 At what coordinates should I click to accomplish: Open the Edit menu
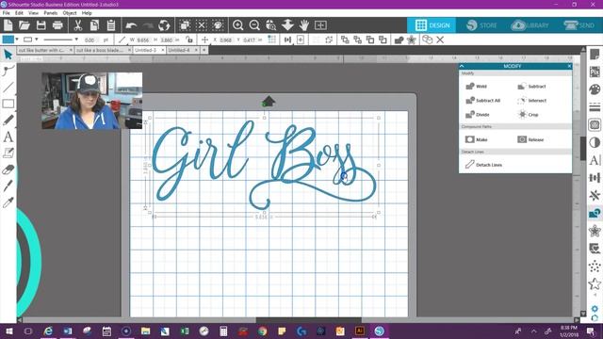19,13
